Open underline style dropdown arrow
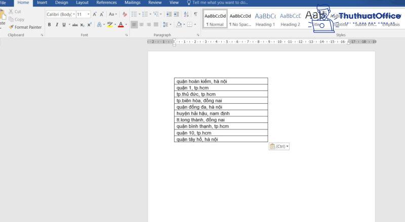Image resolution: width=405 pixels, height=222 pixels. click(x=69, y=25)
